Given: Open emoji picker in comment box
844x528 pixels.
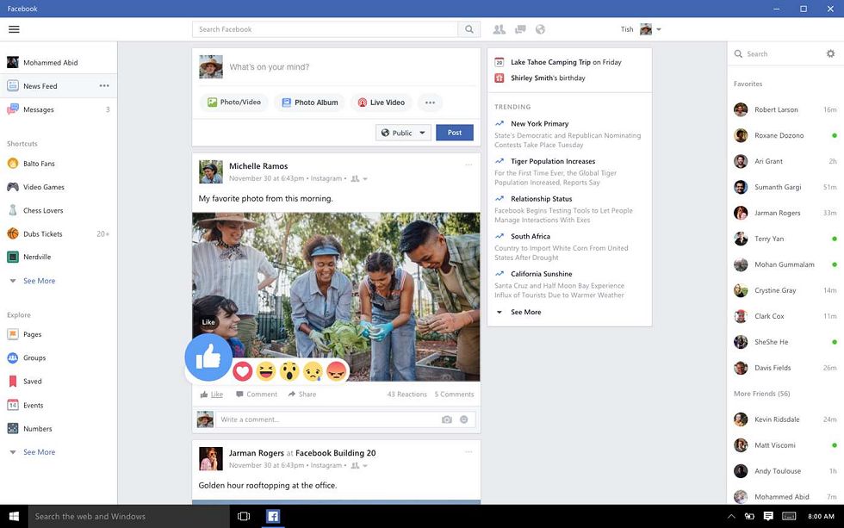Looking at the screenshot, I should pyautogui.click(x=464, y=419).
